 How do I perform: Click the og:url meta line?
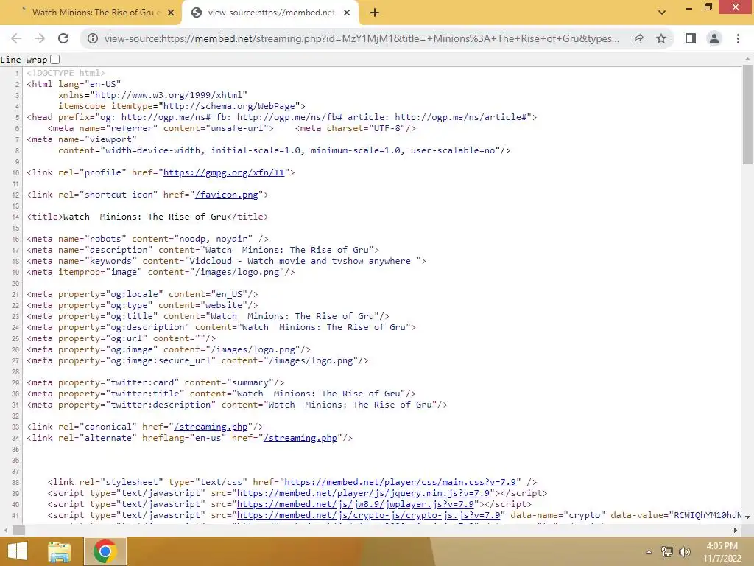pos(121,338)
